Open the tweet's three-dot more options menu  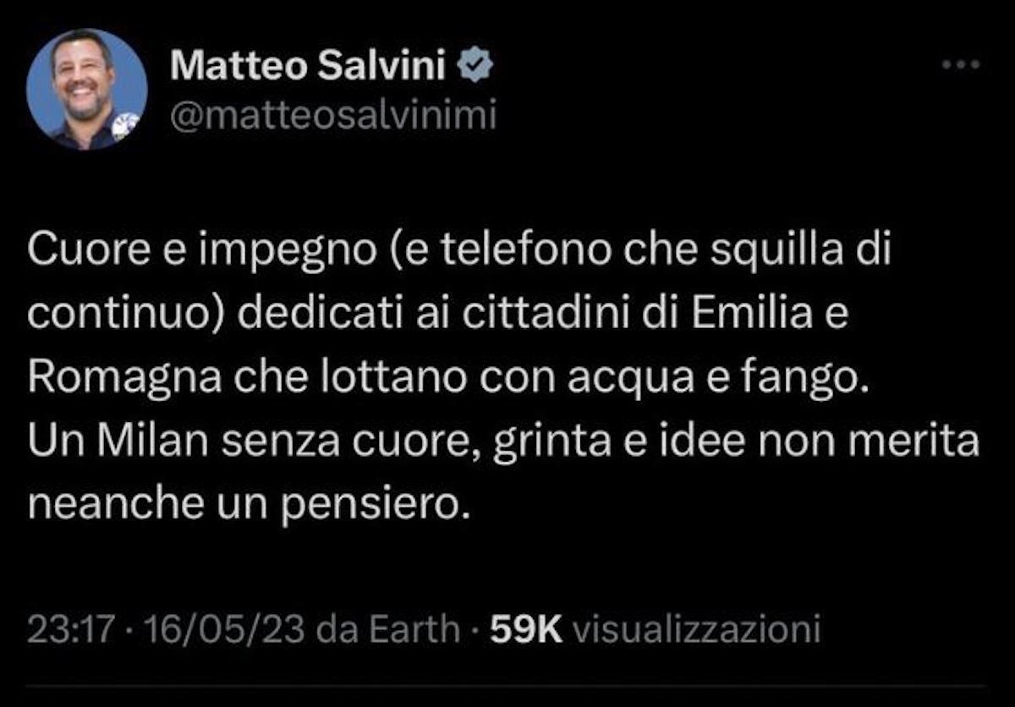[x=962, y=65]
